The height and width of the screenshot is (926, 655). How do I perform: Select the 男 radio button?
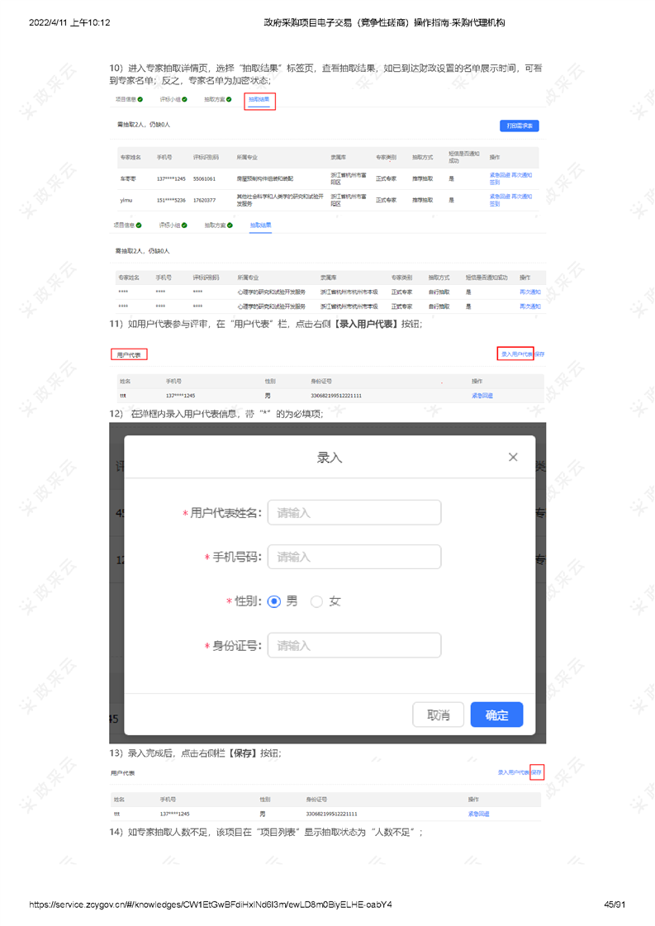(x=274, y=601)
